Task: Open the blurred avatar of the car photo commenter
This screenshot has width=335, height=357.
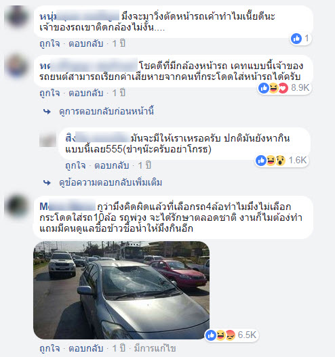Action: pyautogui.click(x=16, y=206)
